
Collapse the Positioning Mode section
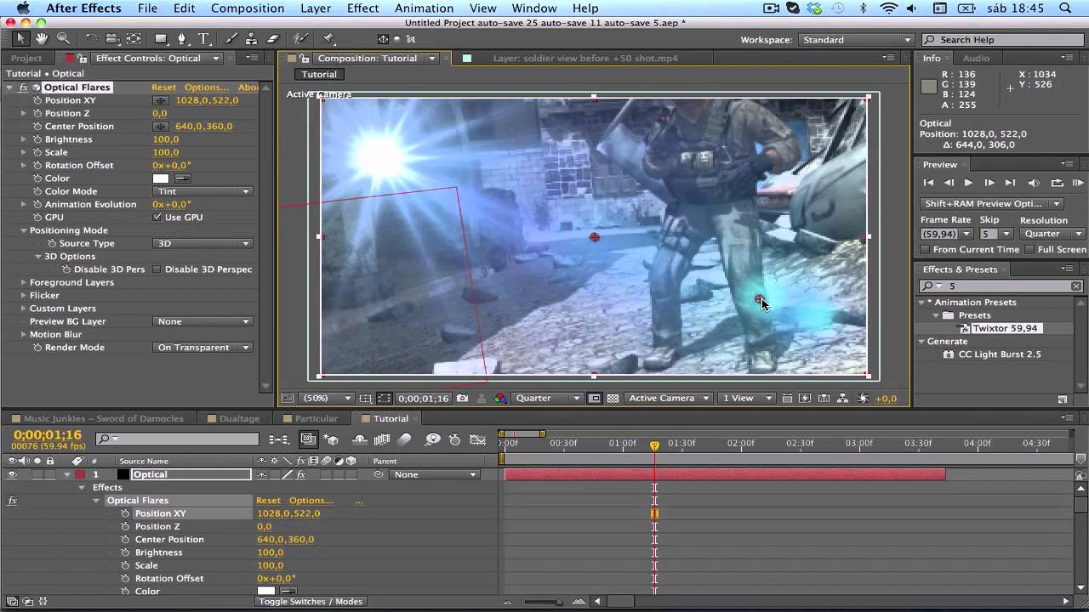(24, 230)
